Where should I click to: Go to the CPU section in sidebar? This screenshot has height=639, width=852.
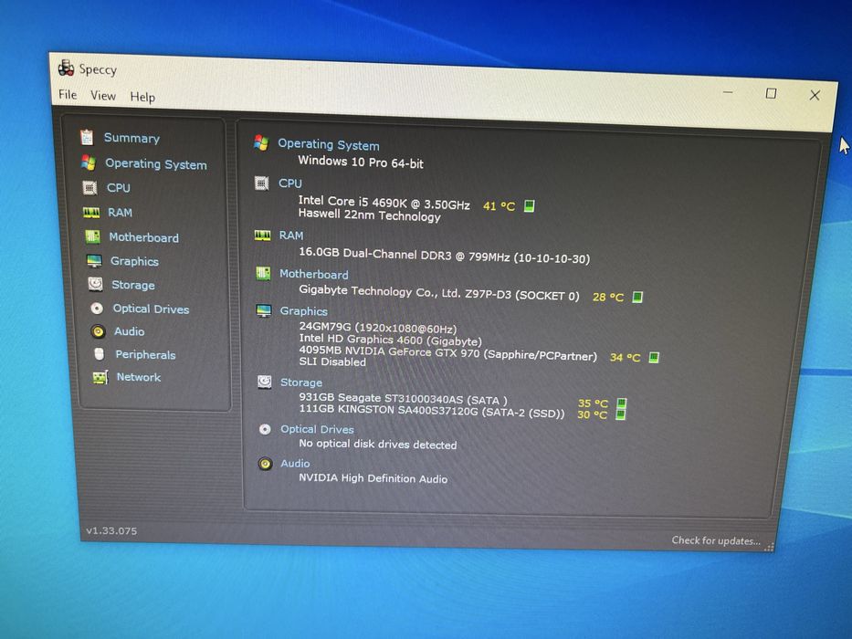pos(119,187)
